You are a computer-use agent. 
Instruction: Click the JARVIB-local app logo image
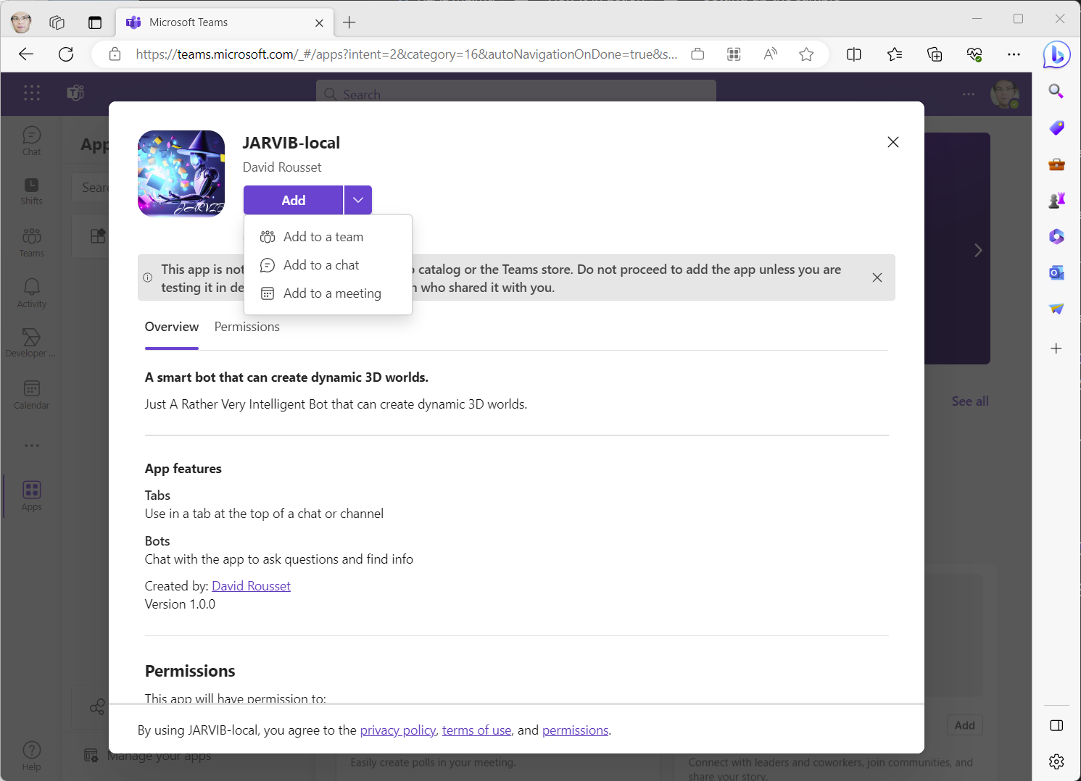coord(181,174)
